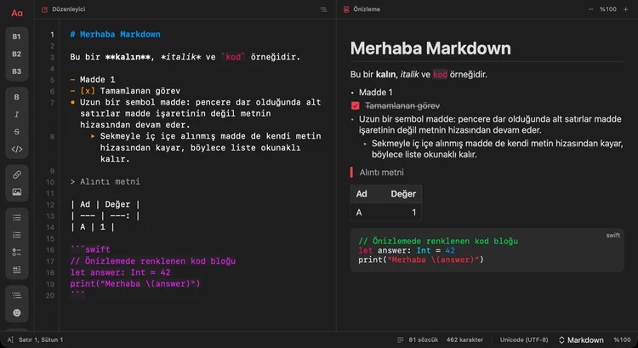The width and height of the screenshot is (638, 348).
Task: Click the 81 sözcük word count
Action: click(424, 339)
